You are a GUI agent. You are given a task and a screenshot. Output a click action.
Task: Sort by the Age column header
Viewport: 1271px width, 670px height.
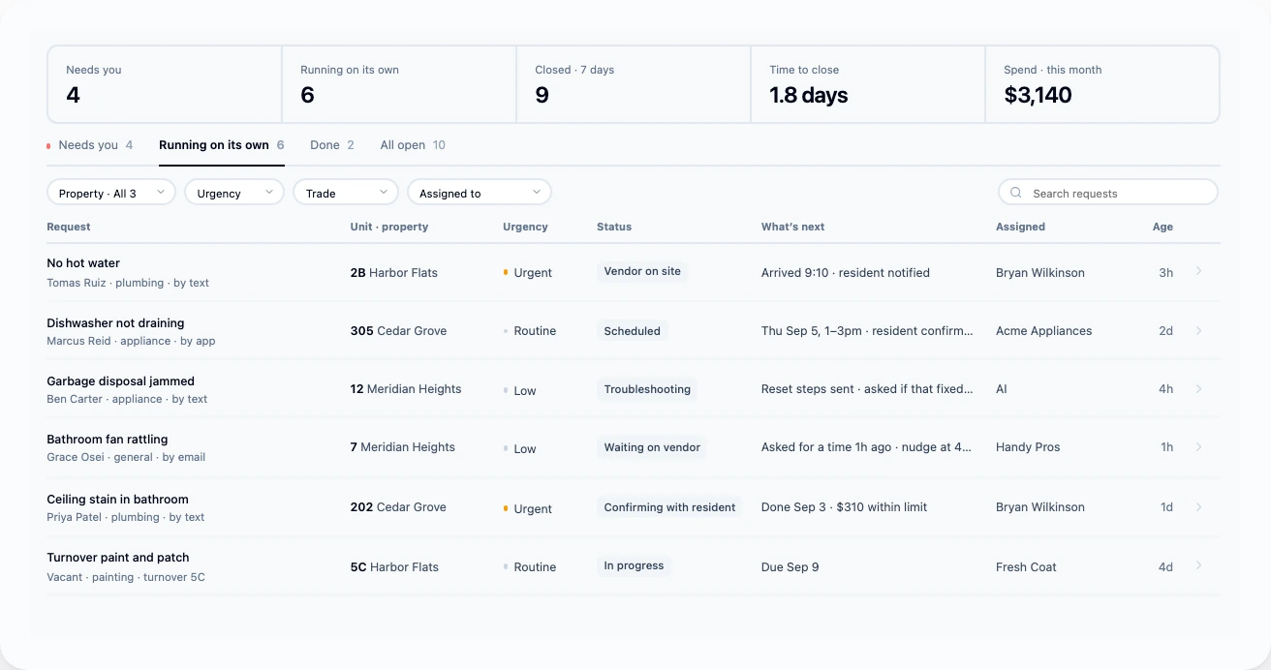point(1162,227)
